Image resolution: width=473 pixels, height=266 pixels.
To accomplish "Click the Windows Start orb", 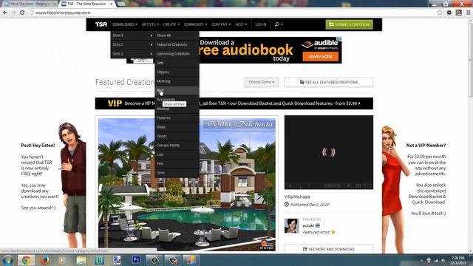I will coord(7,260).
